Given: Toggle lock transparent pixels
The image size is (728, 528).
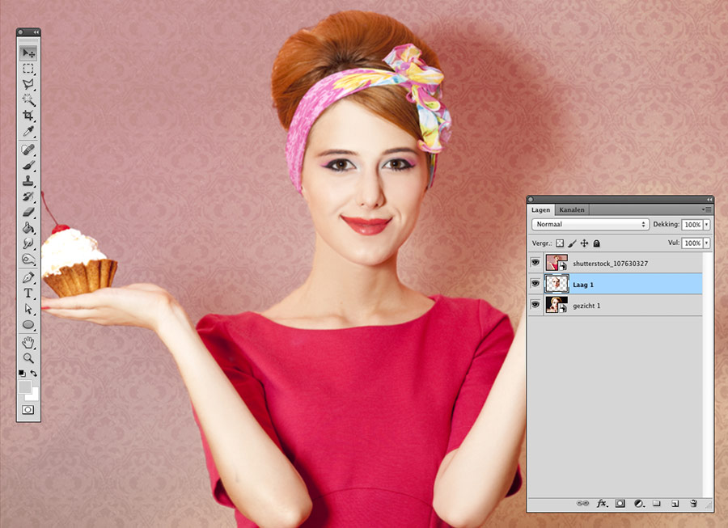Looking at the screenshot, I should pos(560,243).
